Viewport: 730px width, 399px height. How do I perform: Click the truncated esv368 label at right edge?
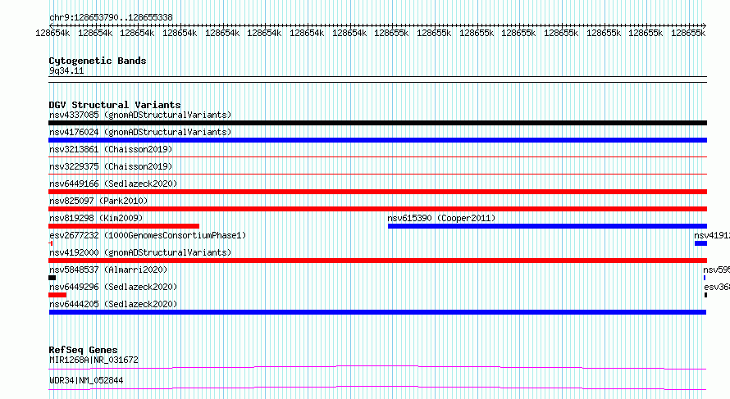717,287
